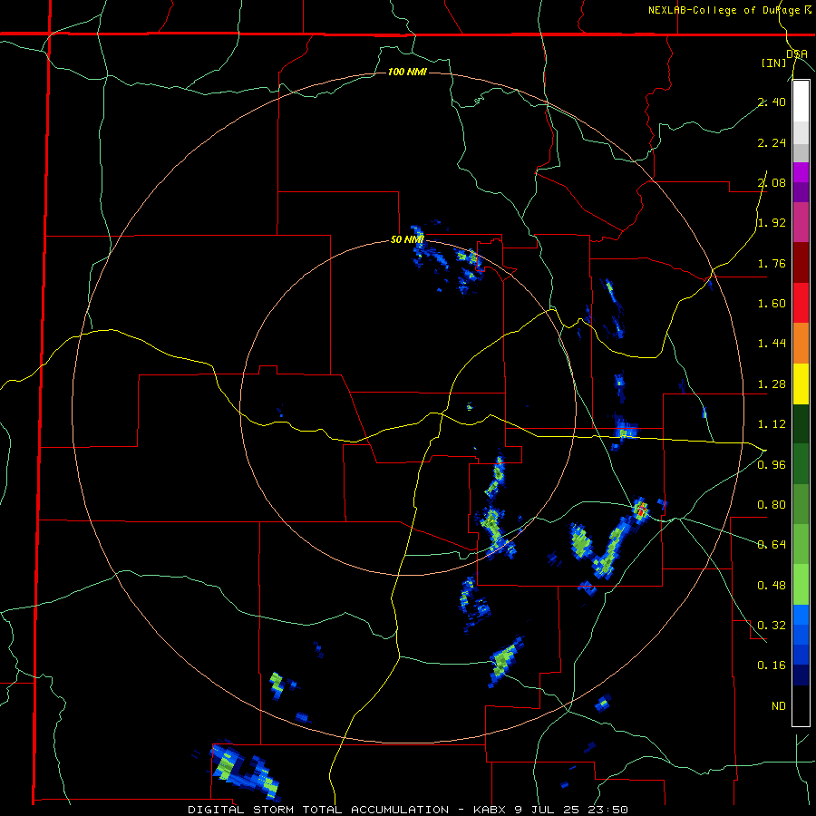Click the 2.24 legend value
816x816 pixels.
(x=772, y=142)
